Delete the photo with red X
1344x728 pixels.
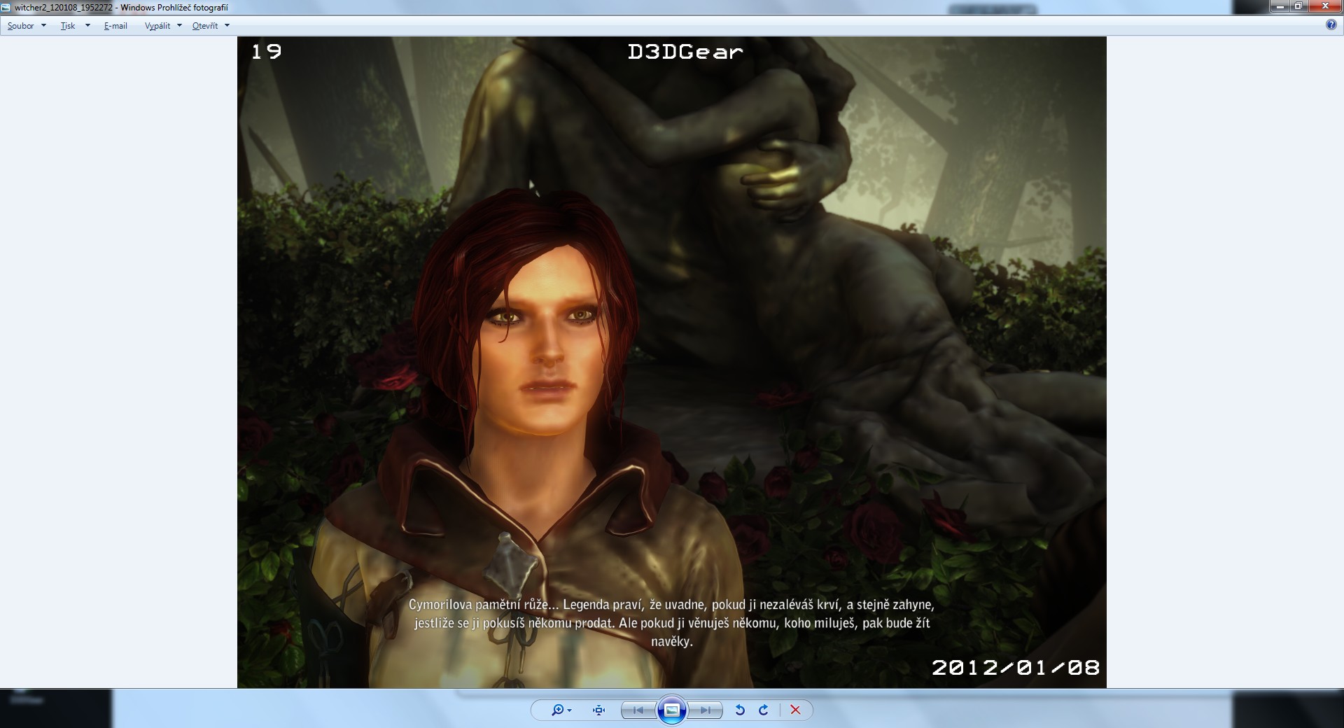coord(795,710)
